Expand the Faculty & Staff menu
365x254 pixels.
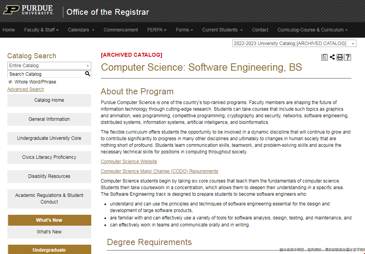click(41, 30)
